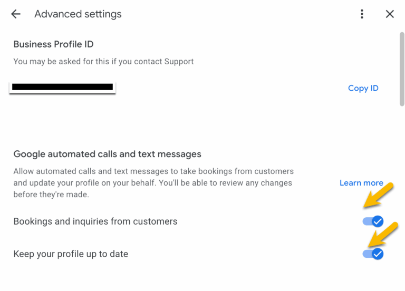Open the three-dot more options menu
405x291 pixels.
pos(362,14)
